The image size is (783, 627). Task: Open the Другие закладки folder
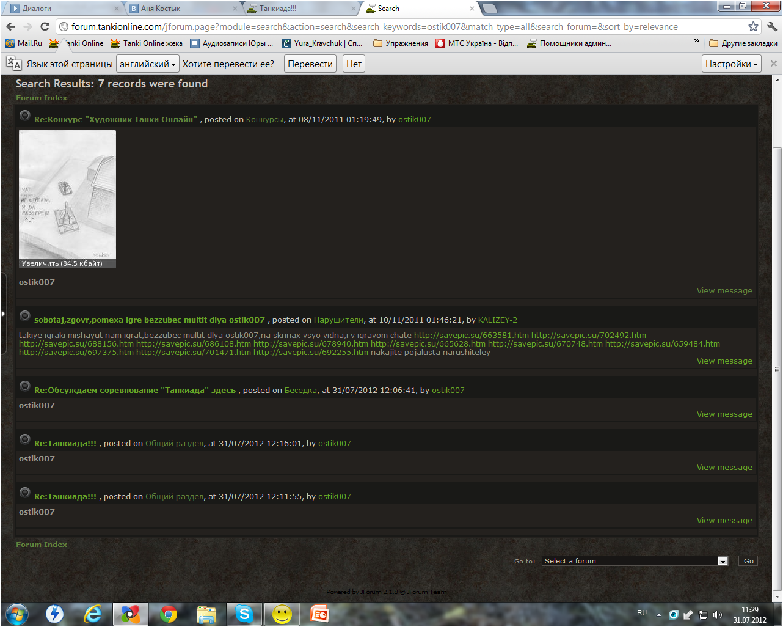point(743,43)
